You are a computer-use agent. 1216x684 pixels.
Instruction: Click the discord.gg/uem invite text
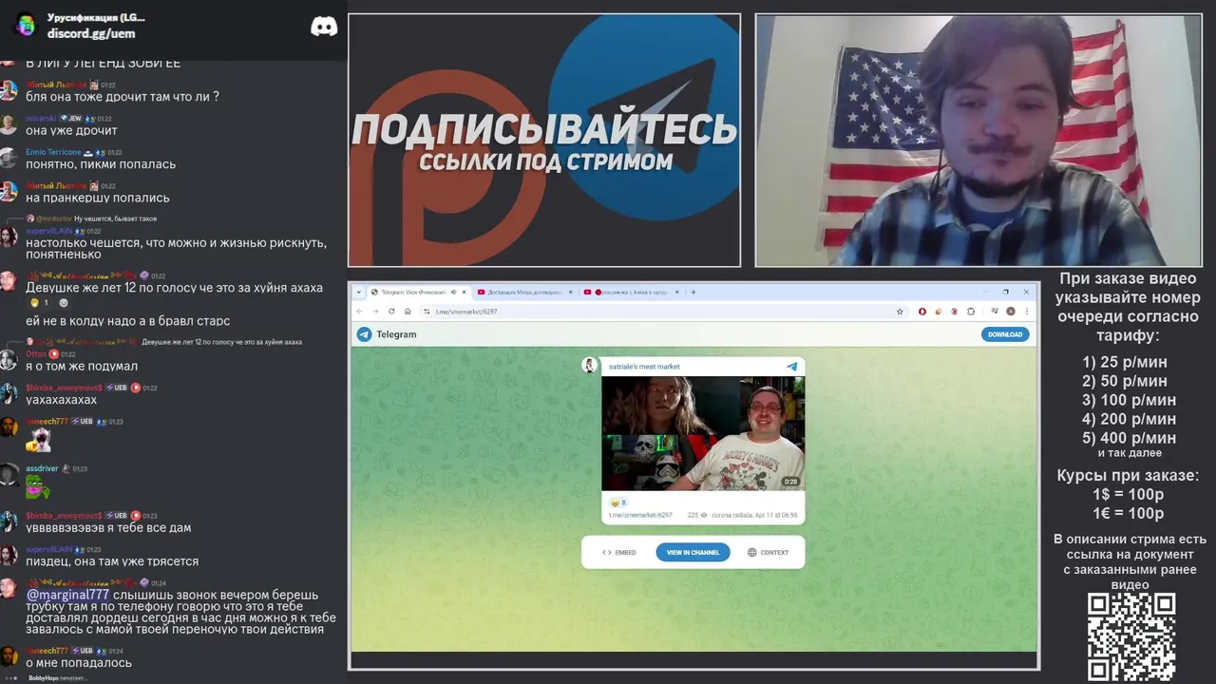pos(91,33)
